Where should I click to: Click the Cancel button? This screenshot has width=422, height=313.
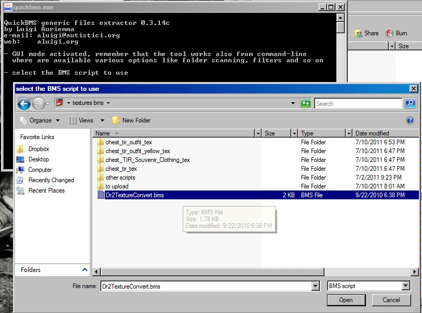(x=391, y=300)
